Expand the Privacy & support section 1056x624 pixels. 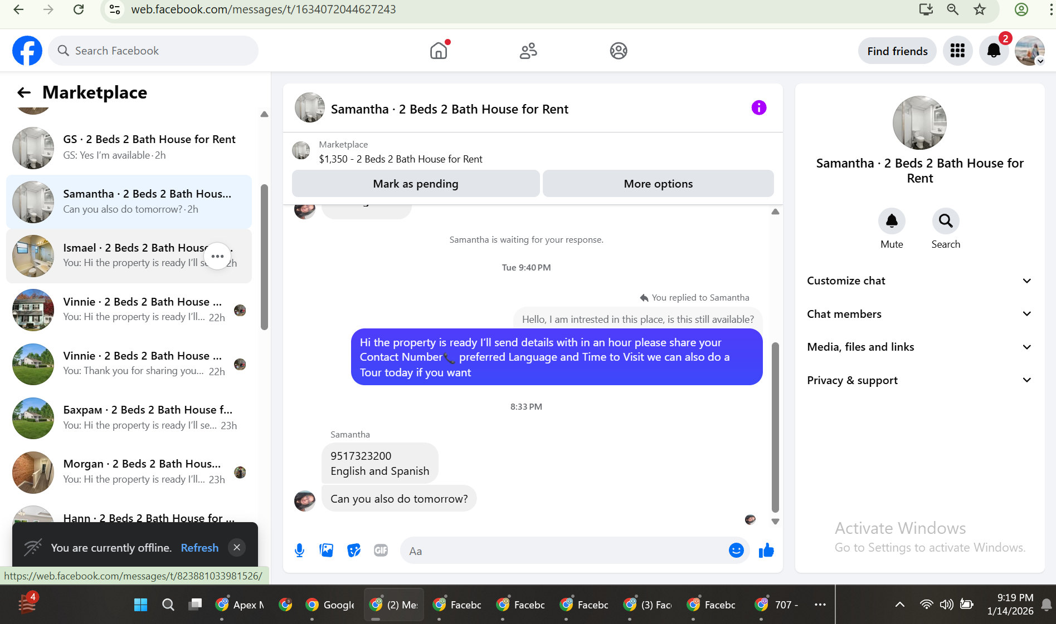(919, 380)
